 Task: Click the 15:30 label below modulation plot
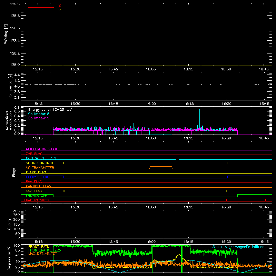[x=75, y=138]
